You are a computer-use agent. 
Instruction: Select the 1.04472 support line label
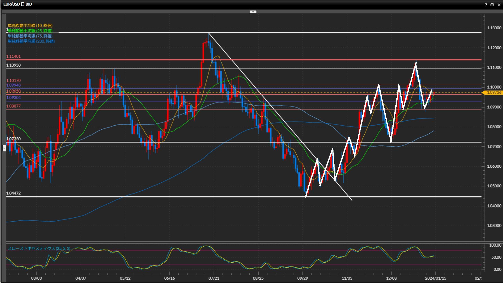(13, 193)
